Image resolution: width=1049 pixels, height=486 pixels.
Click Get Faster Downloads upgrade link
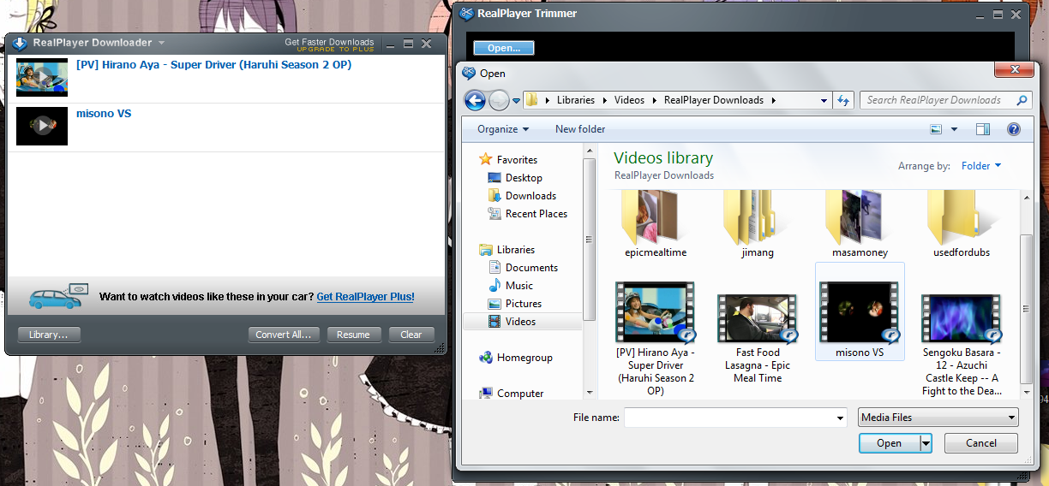pos(329,44)
